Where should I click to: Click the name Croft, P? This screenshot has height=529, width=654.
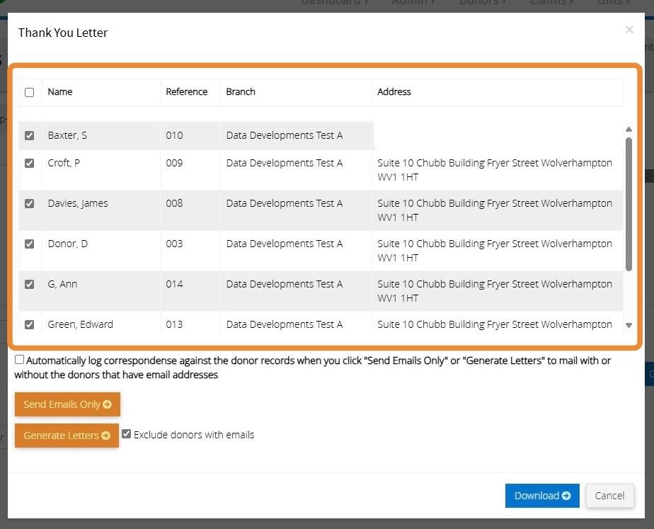64,163
